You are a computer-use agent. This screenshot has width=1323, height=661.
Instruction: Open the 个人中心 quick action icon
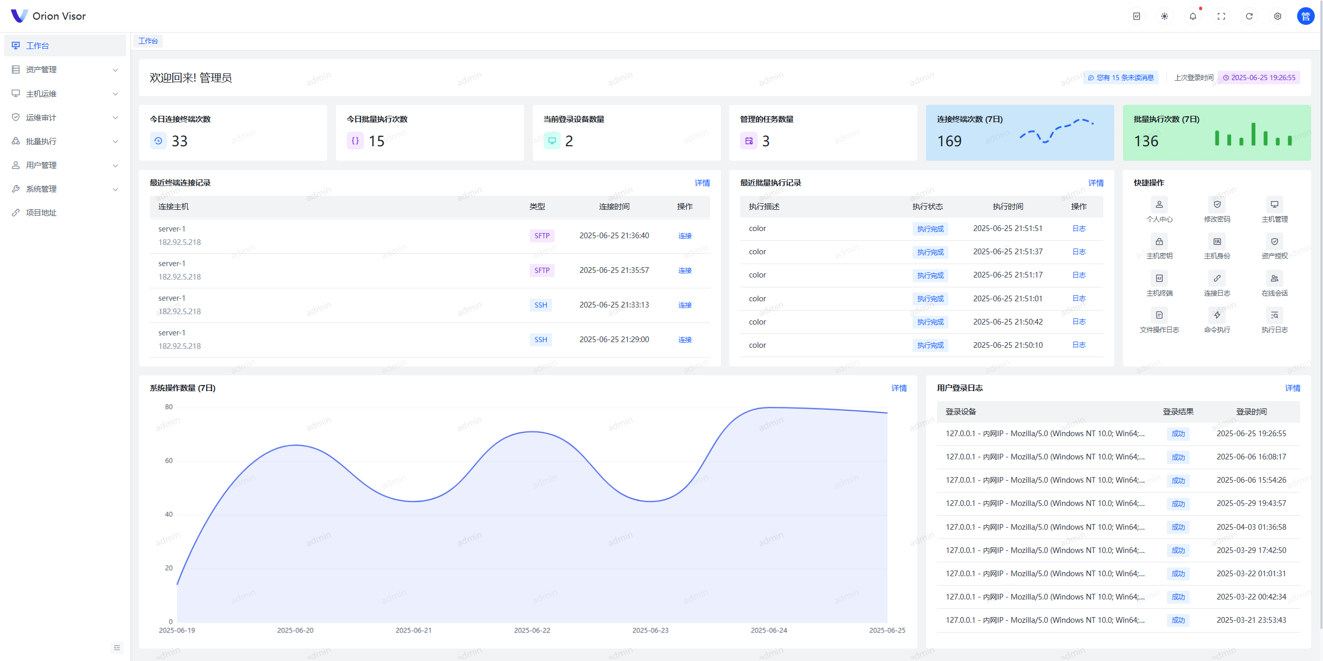[x=1159, y=205]
